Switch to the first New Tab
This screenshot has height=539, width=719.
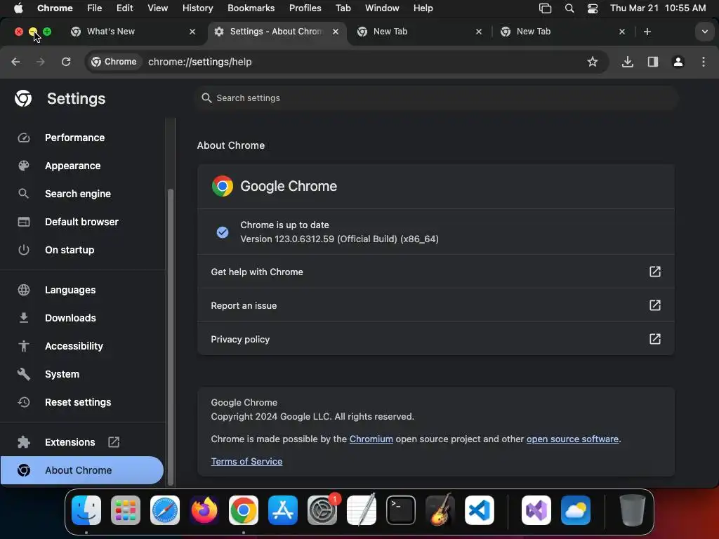click(420, 32)
